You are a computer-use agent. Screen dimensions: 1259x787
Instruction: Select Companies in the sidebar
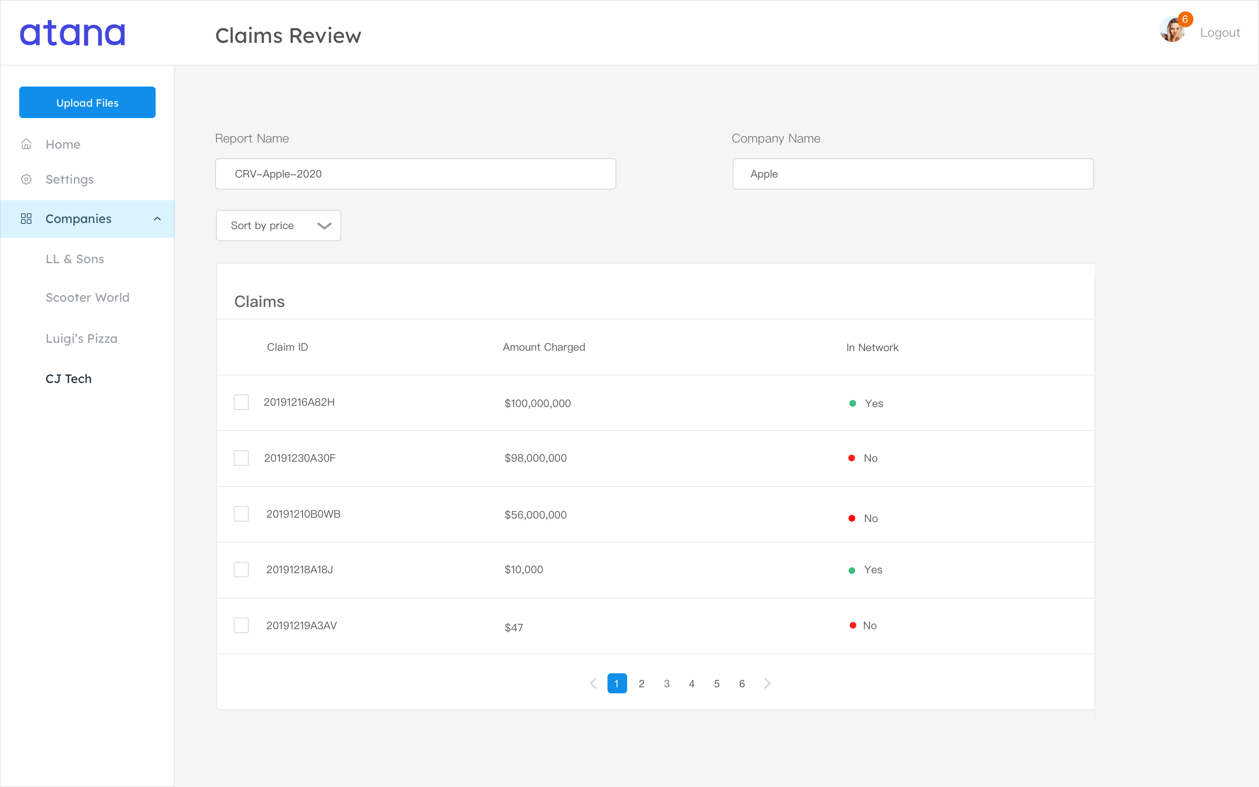point(87,219)
